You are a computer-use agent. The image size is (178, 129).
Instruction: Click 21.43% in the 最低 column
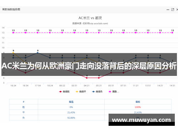[138, 112]
